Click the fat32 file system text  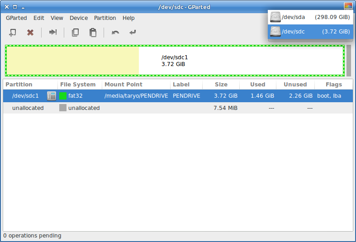point(76,96)
